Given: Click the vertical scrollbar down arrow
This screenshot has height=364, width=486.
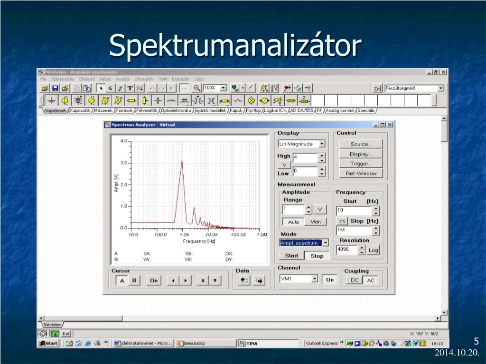Looking at the screenshot, I should pyautogui.click(x=444, y=312).
